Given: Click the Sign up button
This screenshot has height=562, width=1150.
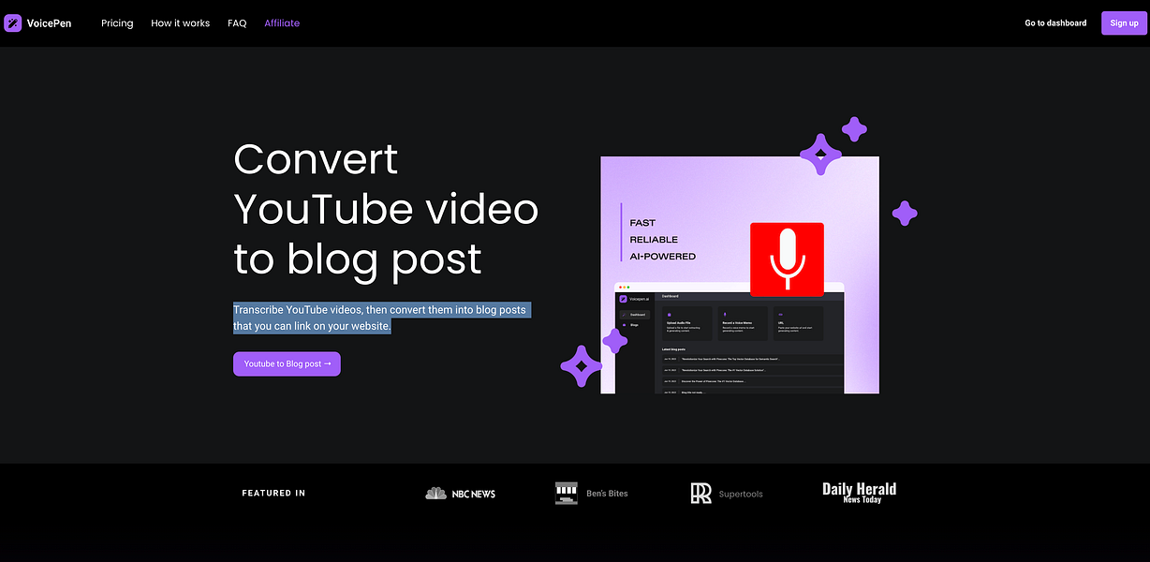Looking at the screenshot, I should [x=1123, y=22].
